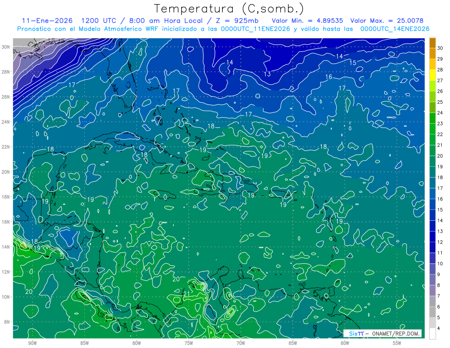Click the '60W' longitude axis label
Screen dimensions: 450x348
[x=345, y=343]
